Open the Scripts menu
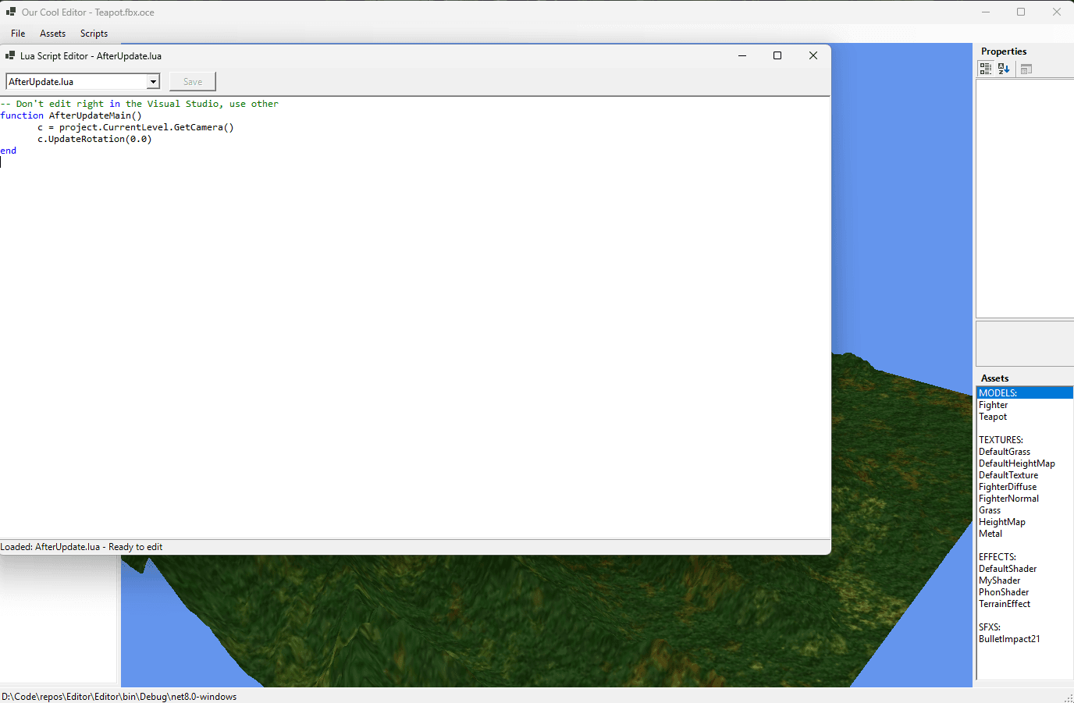1074x703 pixels. pos(94,34)
